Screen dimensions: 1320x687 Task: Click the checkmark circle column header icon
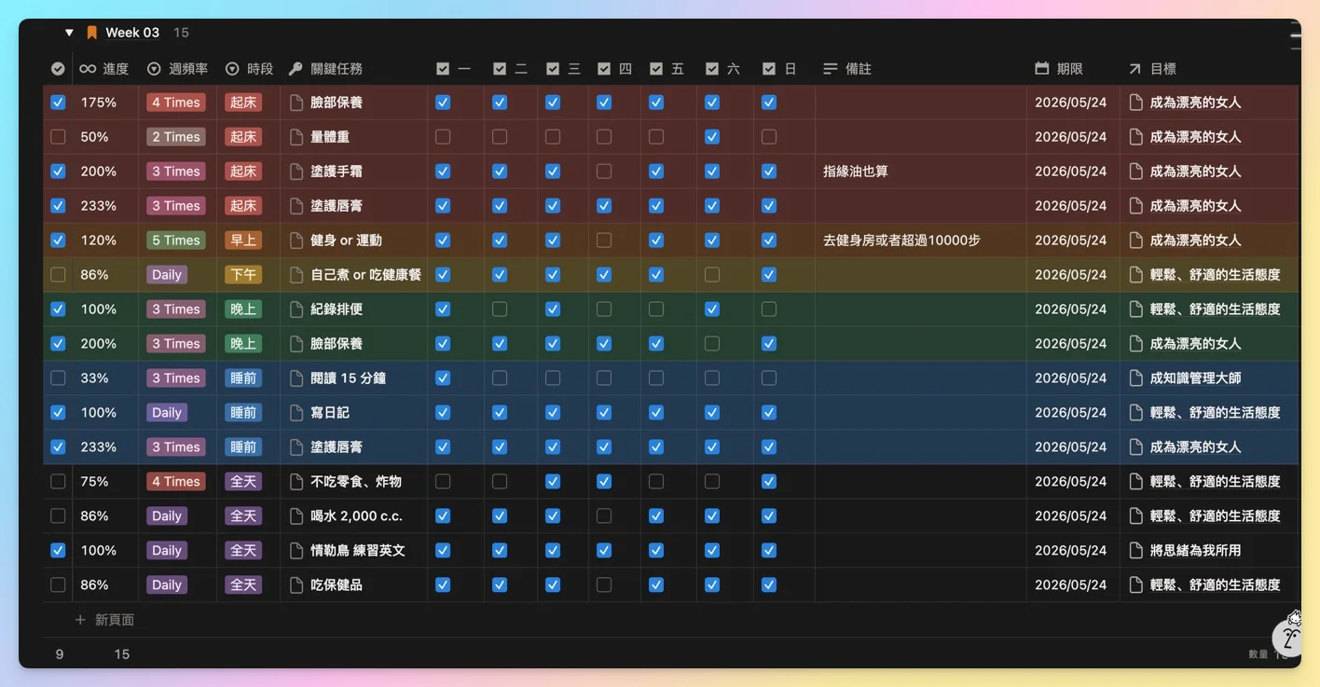[x=58, y=69]
